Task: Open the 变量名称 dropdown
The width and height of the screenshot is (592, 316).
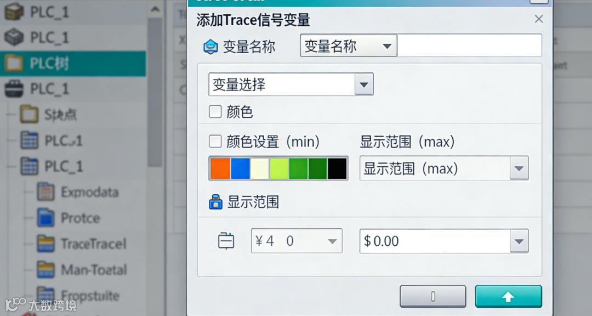Action: (348, 46)
